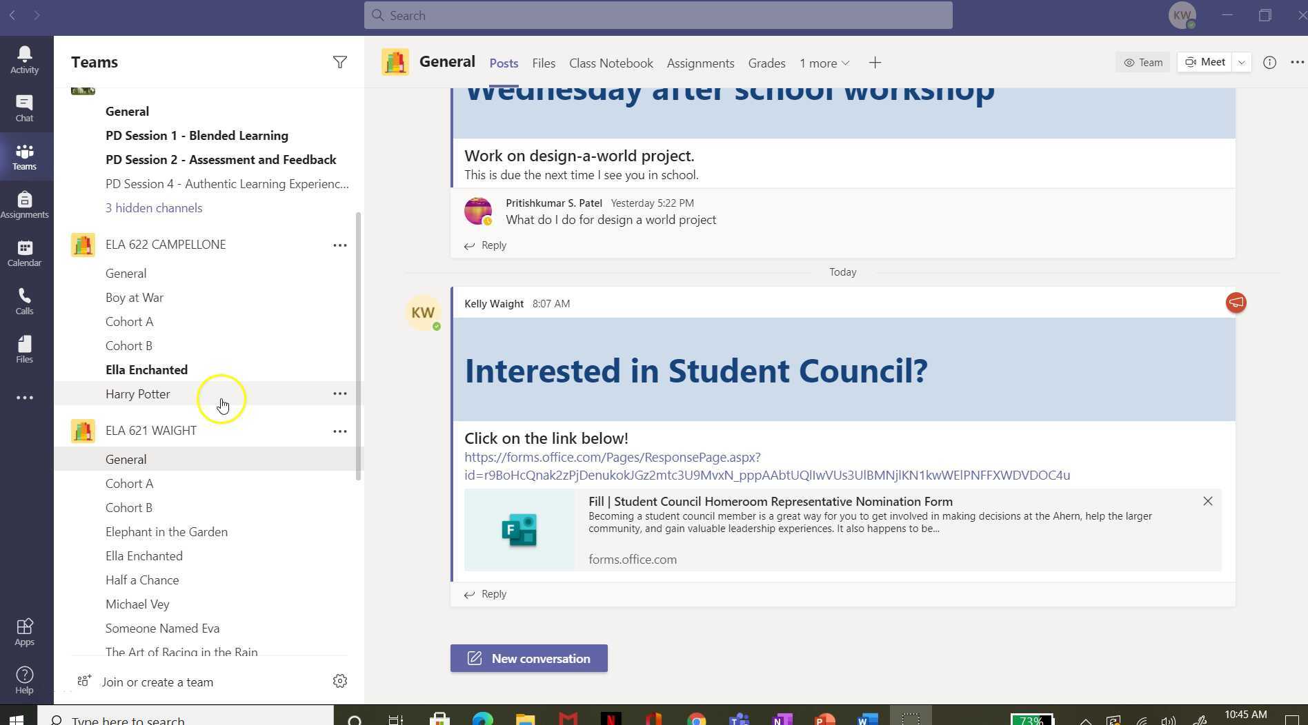Click the teams filter icon
Screen dimensions: 1308x725
[x=339, y=62]
